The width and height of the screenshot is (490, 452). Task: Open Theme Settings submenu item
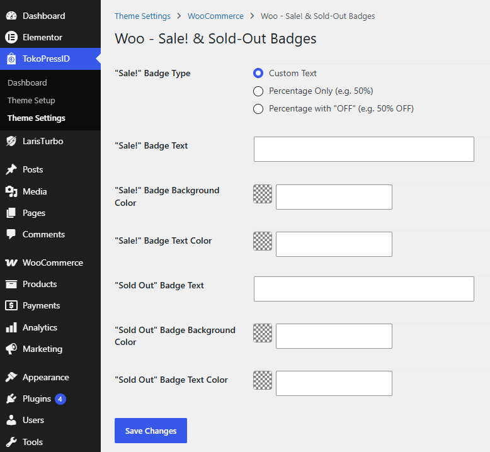pyautogui.click(x=37, y=118)
